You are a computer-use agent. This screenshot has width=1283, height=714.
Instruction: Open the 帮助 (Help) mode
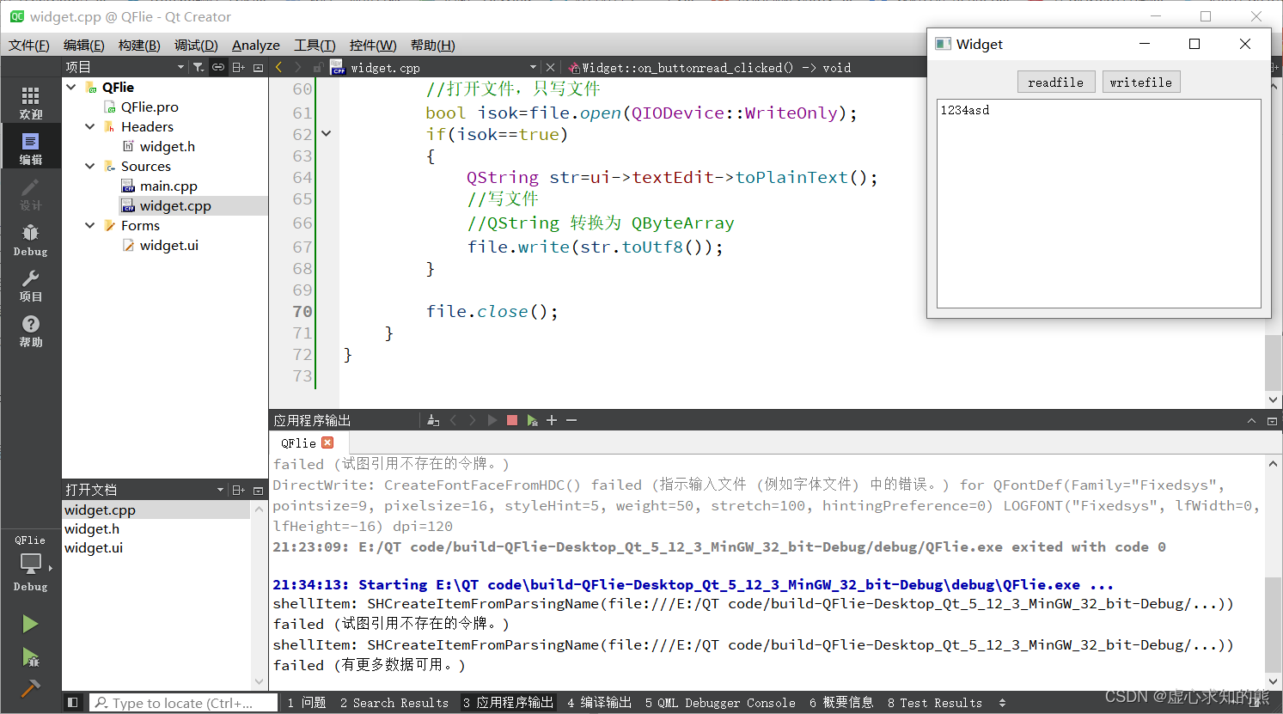[31, 330]
